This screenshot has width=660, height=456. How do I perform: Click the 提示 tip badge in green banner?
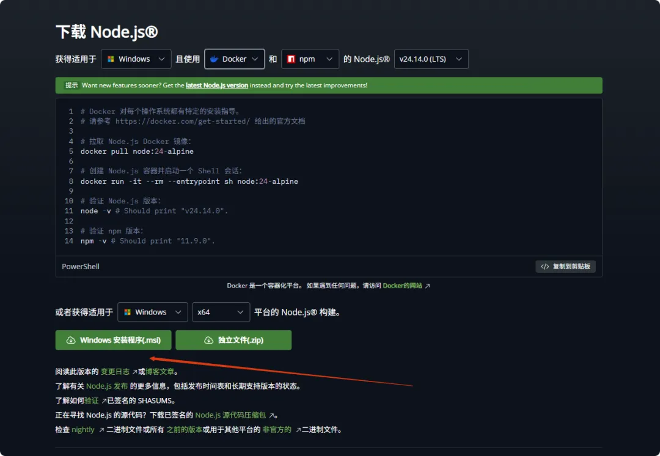pos(71,85)
